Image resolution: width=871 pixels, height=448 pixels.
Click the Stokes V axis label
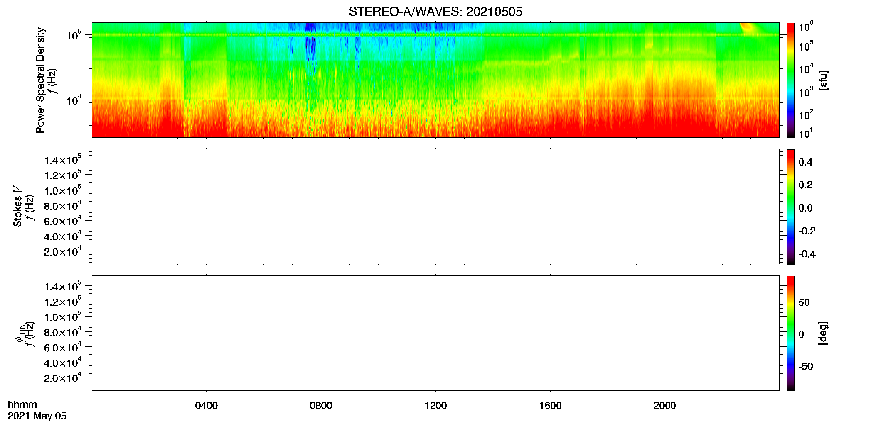pyautogui.click(x=17, y=206)
